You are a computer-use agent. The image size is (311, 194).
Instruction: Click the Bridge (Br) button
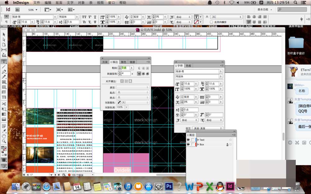pos(18,10)
